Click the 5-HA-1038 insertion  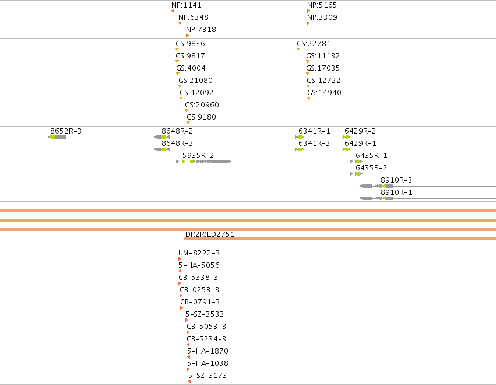(207, 364)
